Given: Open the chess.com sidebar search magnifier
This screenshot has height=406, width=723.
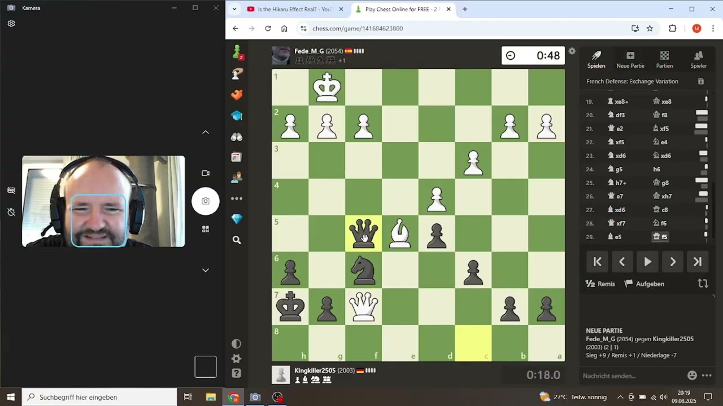Looking at the screenshot, I should (x=237, y=240).
